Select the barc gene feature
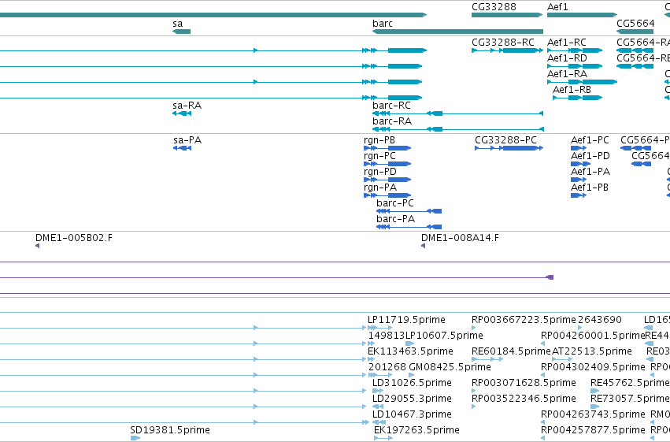This screenshot has width=670, height=442. 457,32
